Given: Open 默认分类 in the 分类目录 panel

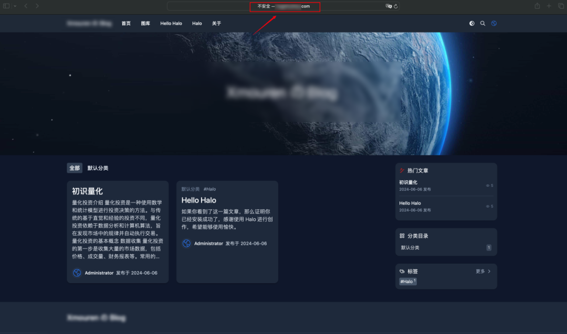Looking at the screenshot, I should 410,247.
